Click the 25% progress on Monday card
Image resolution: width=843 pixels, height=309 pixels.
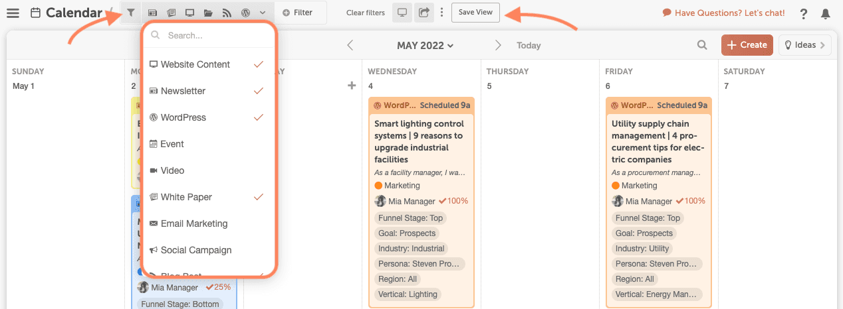click(218, 287)
